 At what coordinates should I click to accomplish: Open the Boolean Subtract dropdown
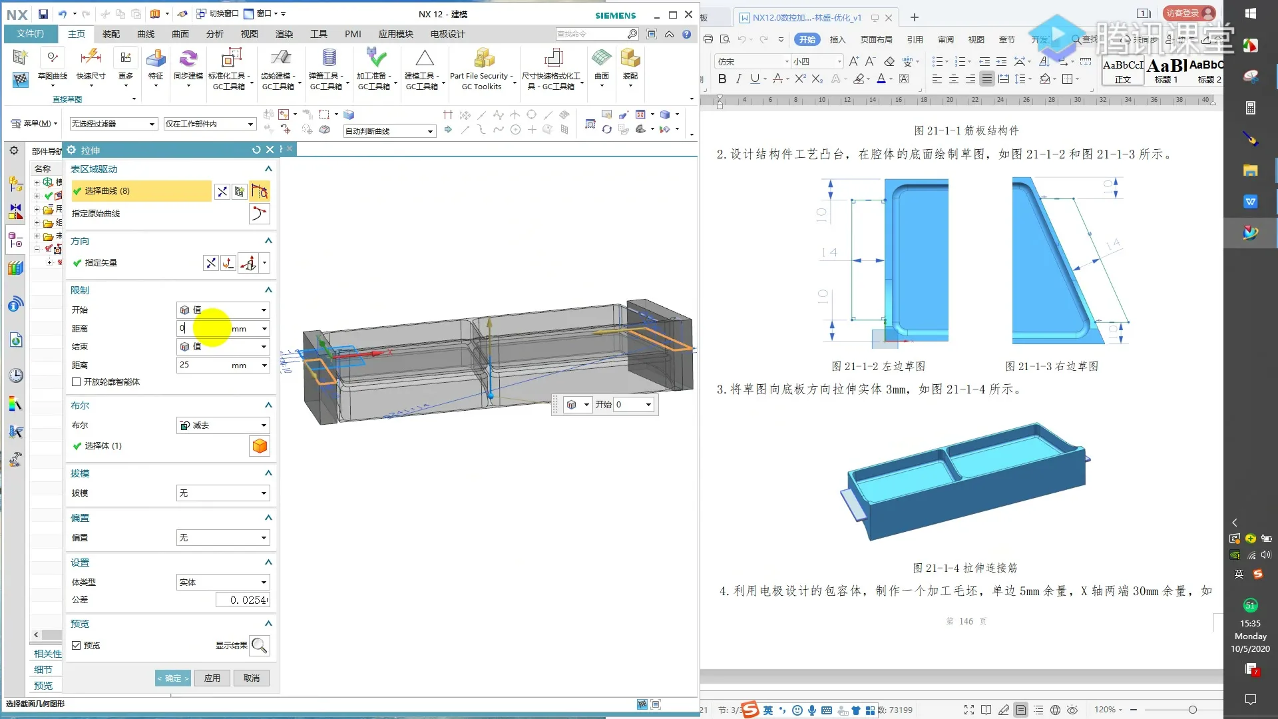click(223, 425)
